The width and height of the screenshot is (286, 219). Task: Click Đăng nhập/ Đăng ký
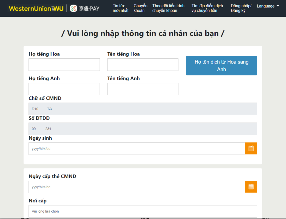coord(241,8)
